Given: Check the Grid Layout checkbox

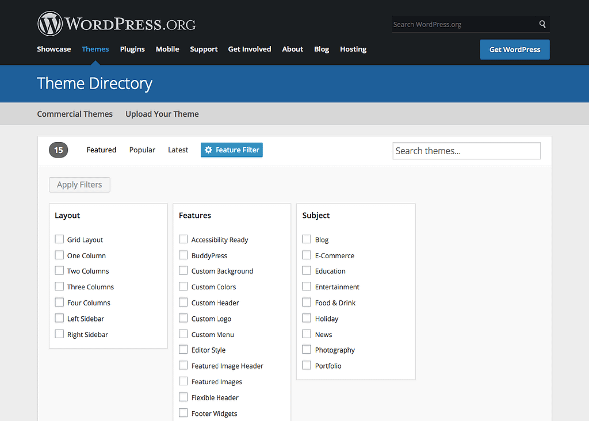Looking at the screenshot, I should pos(59,239).
